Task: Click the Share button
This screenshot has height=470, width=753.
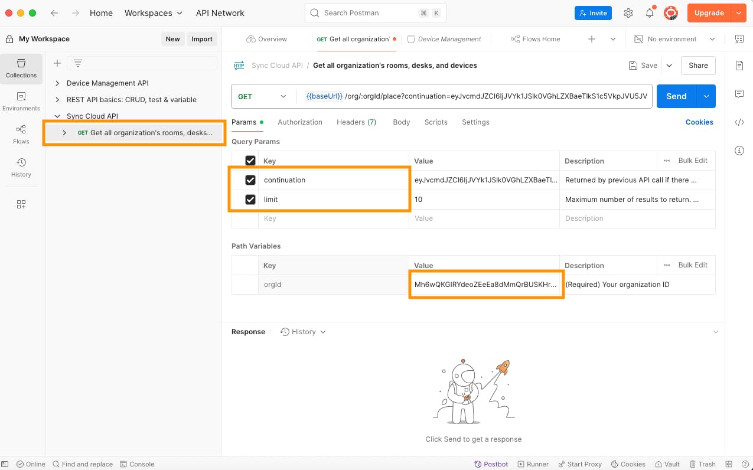Action: pyautogui.click(x=698, y=66)
